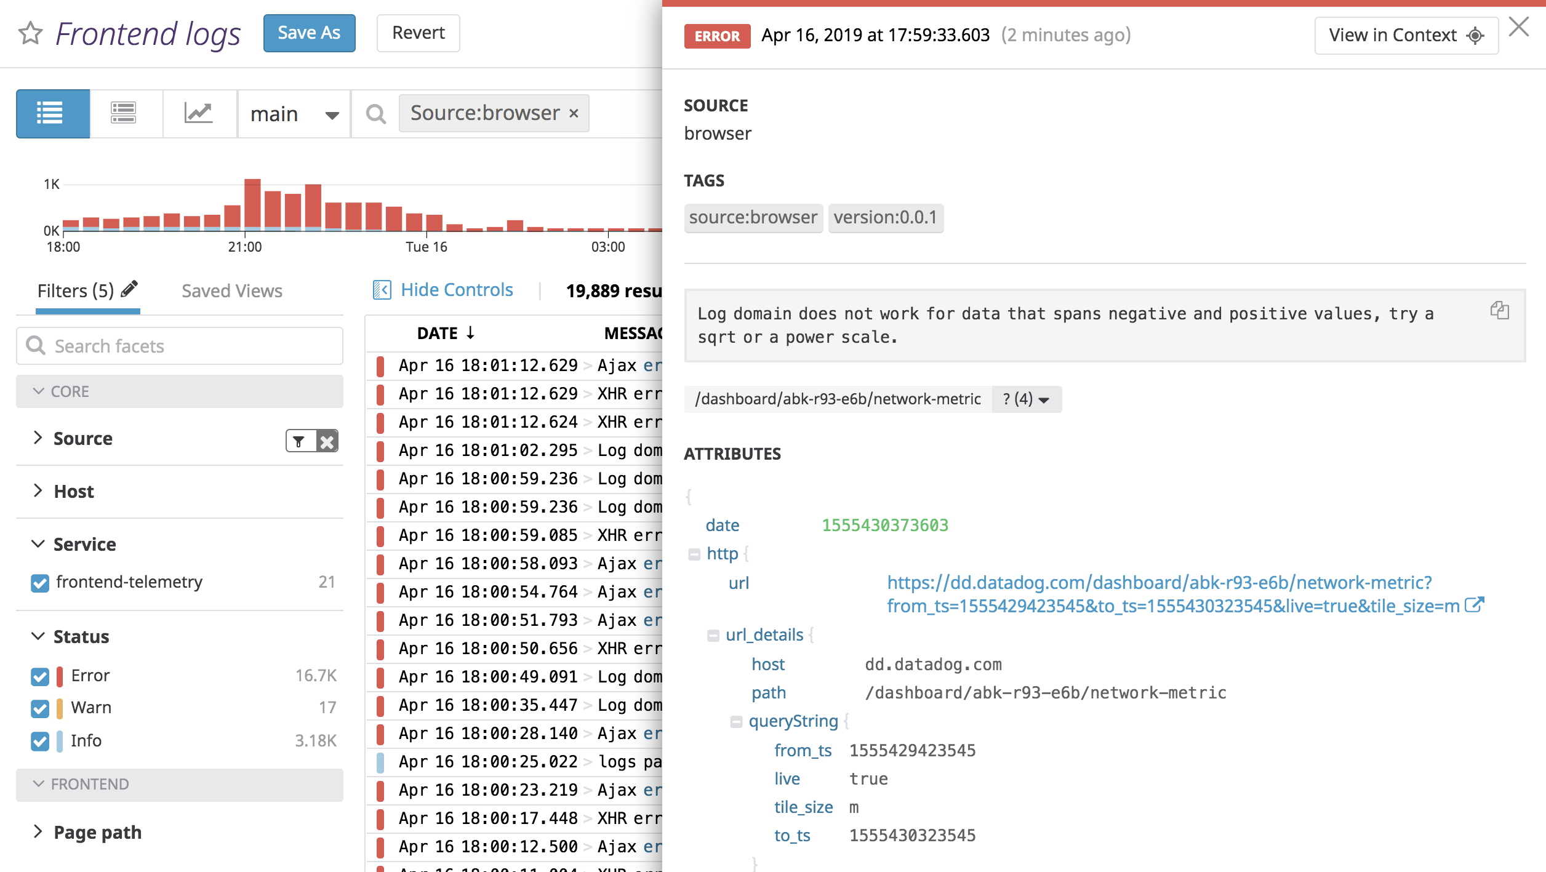Switch to the Saved Views tab
The width and height of the screenshot is (1546, 872).
[x=231, y=290]
